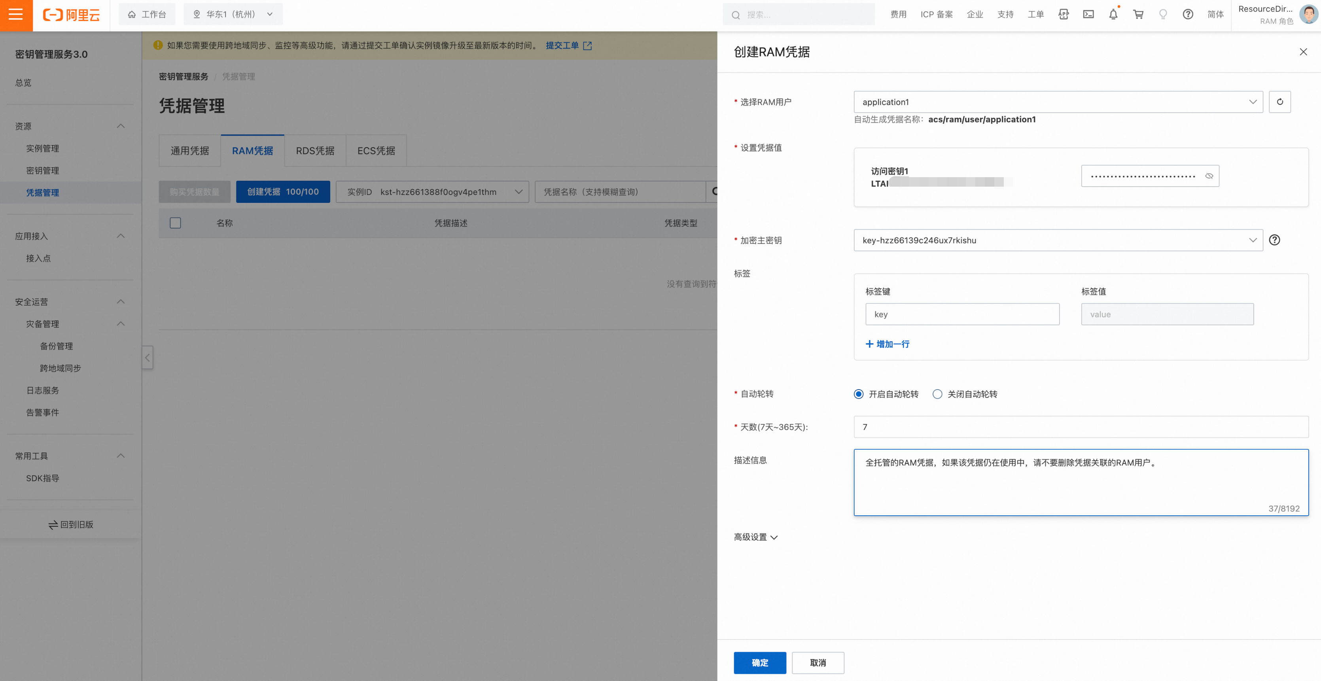Click the 确定 button
Viewport: 1321px width, 681px height.
point(759,662)
